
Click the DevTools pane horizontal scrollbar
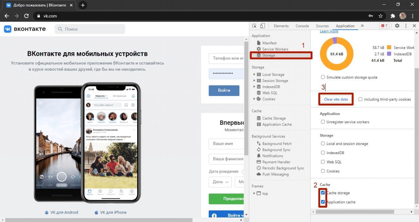[x=355, y=212]
